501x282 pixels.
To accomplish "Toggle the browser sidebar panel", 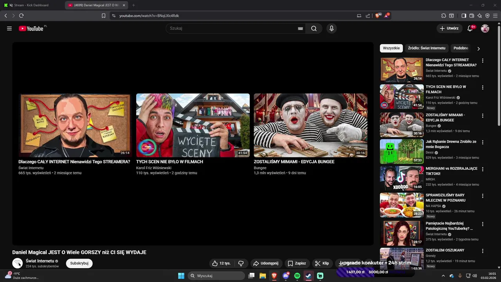I will point(464,16).
